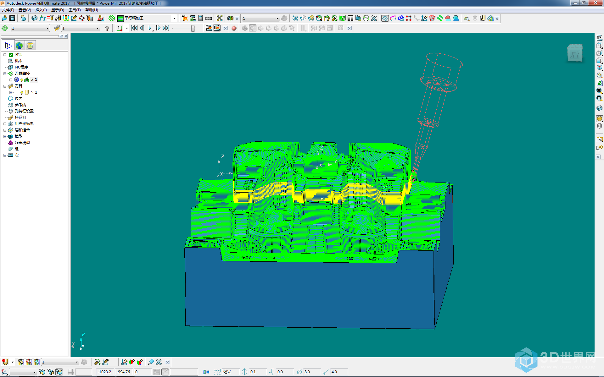
Task: Save project with the floppy disk icon
Action: (x=12, y=18)
